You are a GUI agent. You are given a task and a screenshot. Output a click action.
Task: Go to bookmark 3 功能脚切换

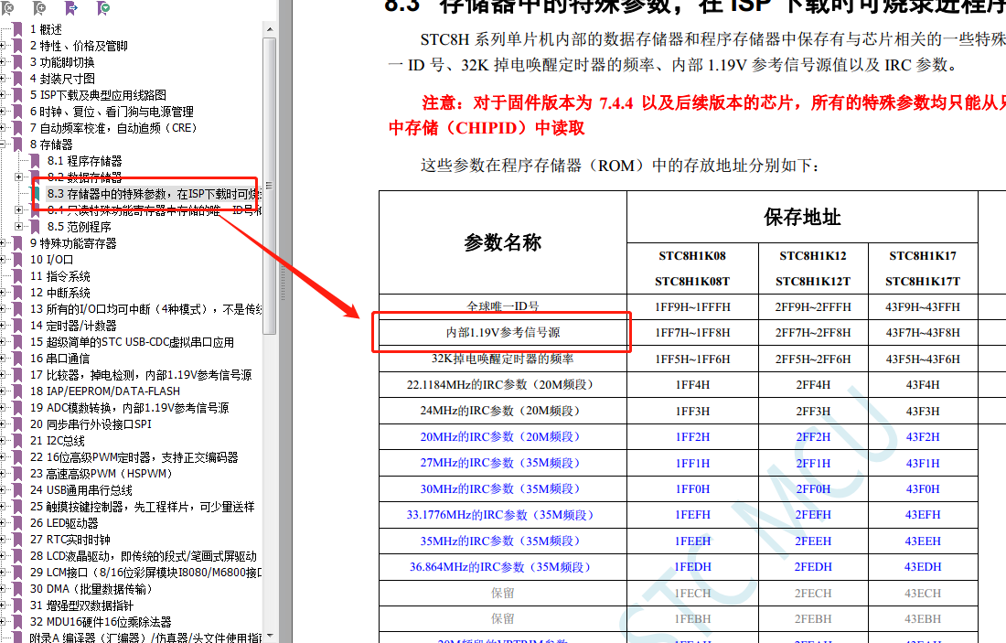tap(62, 62)
